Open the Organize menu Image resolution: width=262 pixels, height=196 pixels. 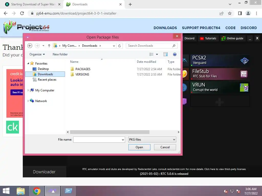coord(37,54)
